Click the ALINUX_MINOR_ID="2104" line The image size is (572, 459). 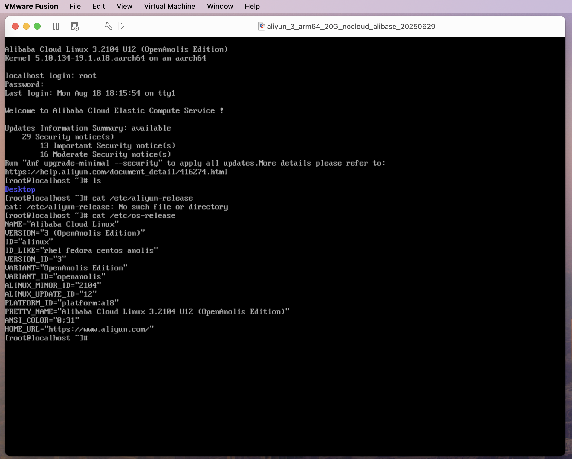pos(53,286)
